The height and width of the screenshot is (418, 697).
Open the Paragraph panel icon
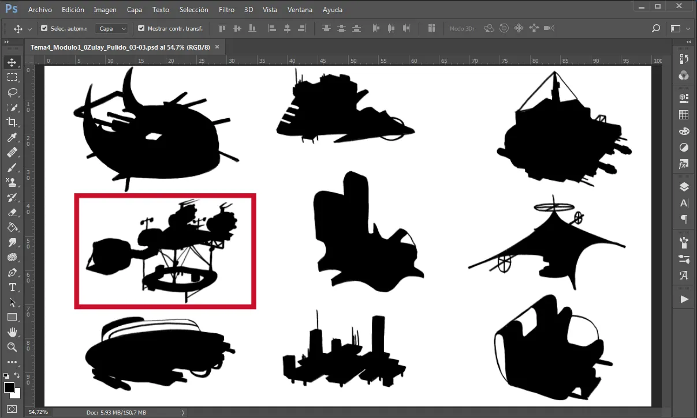684,219
